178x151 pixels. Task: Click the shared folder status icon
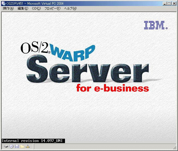point(22,146)
